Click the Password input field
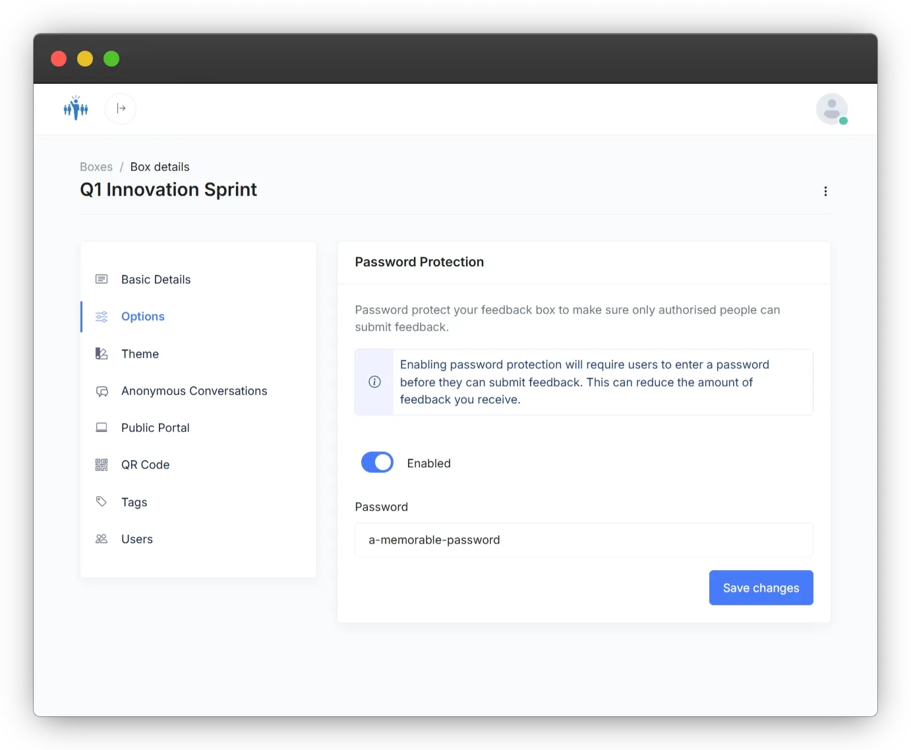Image resolution: width=911 pixels, height=750 pixels. click(x=584, y=540)
